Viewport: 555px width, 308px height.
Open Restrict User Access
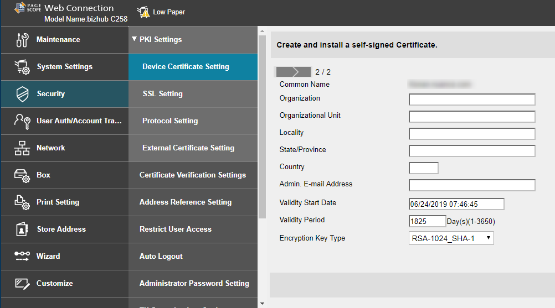pyautogui.click(x=193, y=229)
